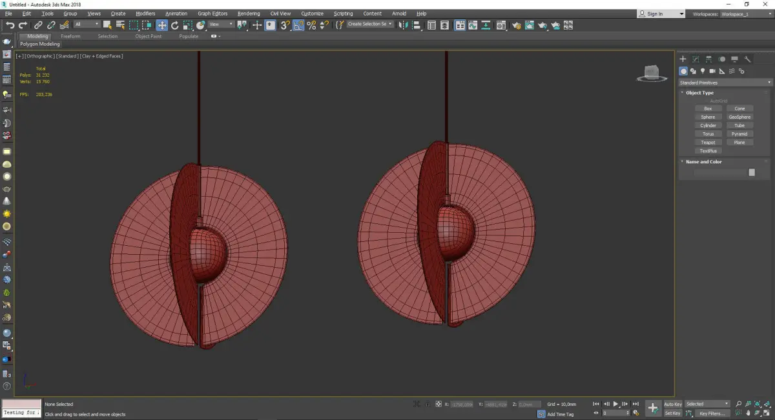Image resolution: width=775 pixels, height=420 pixels.
Task: Open the Create Selection Set dropdown
Action: click(x=370, y=25)
